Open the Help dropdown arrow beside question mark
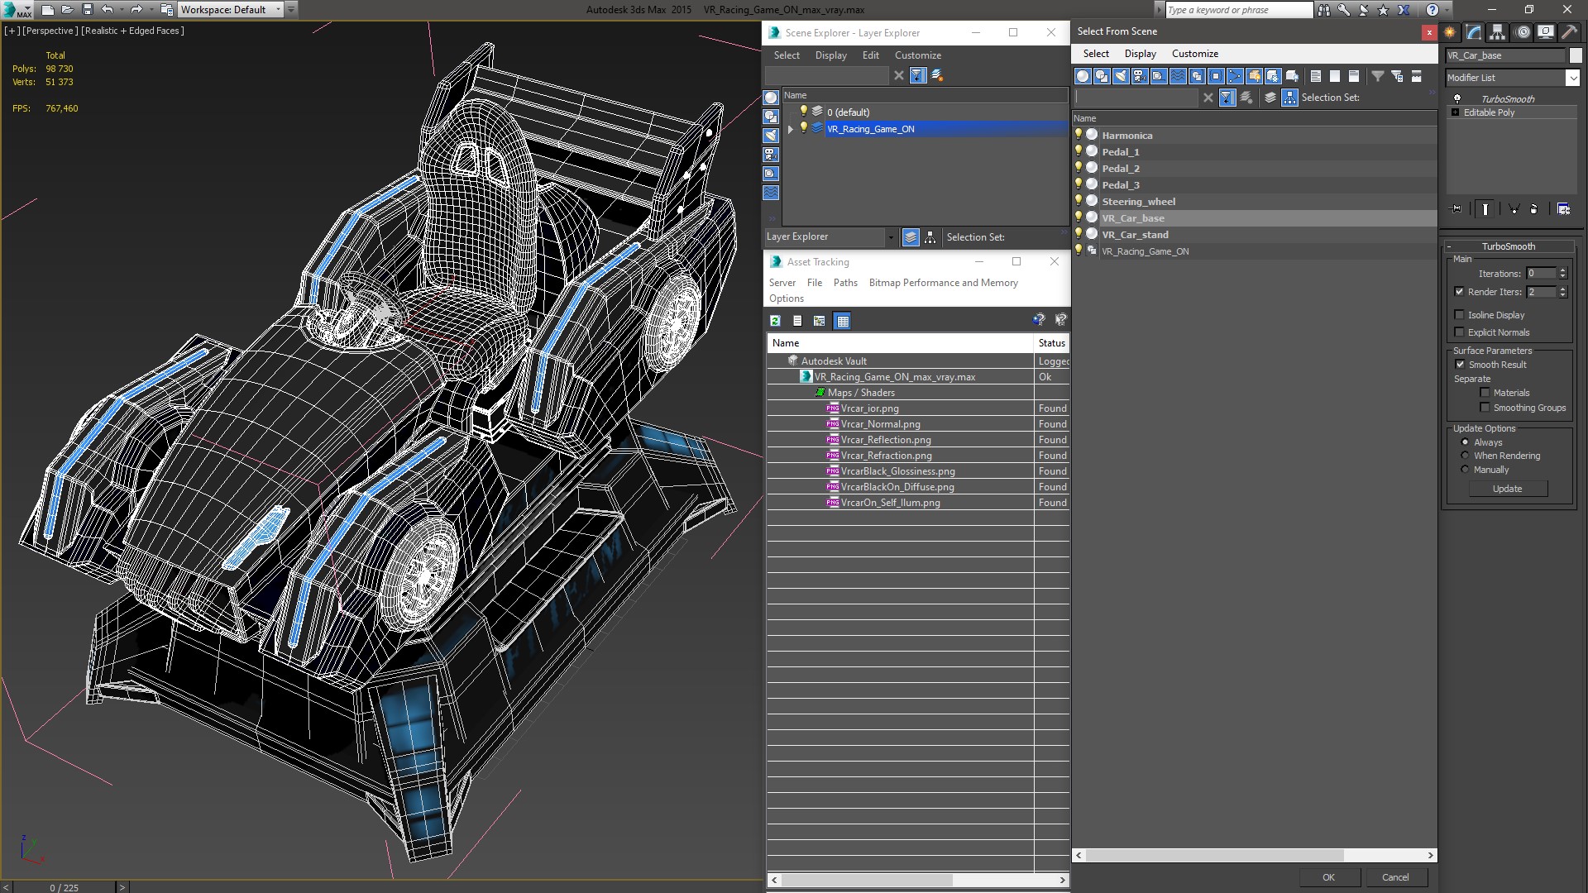 [x=1447, y=10]
